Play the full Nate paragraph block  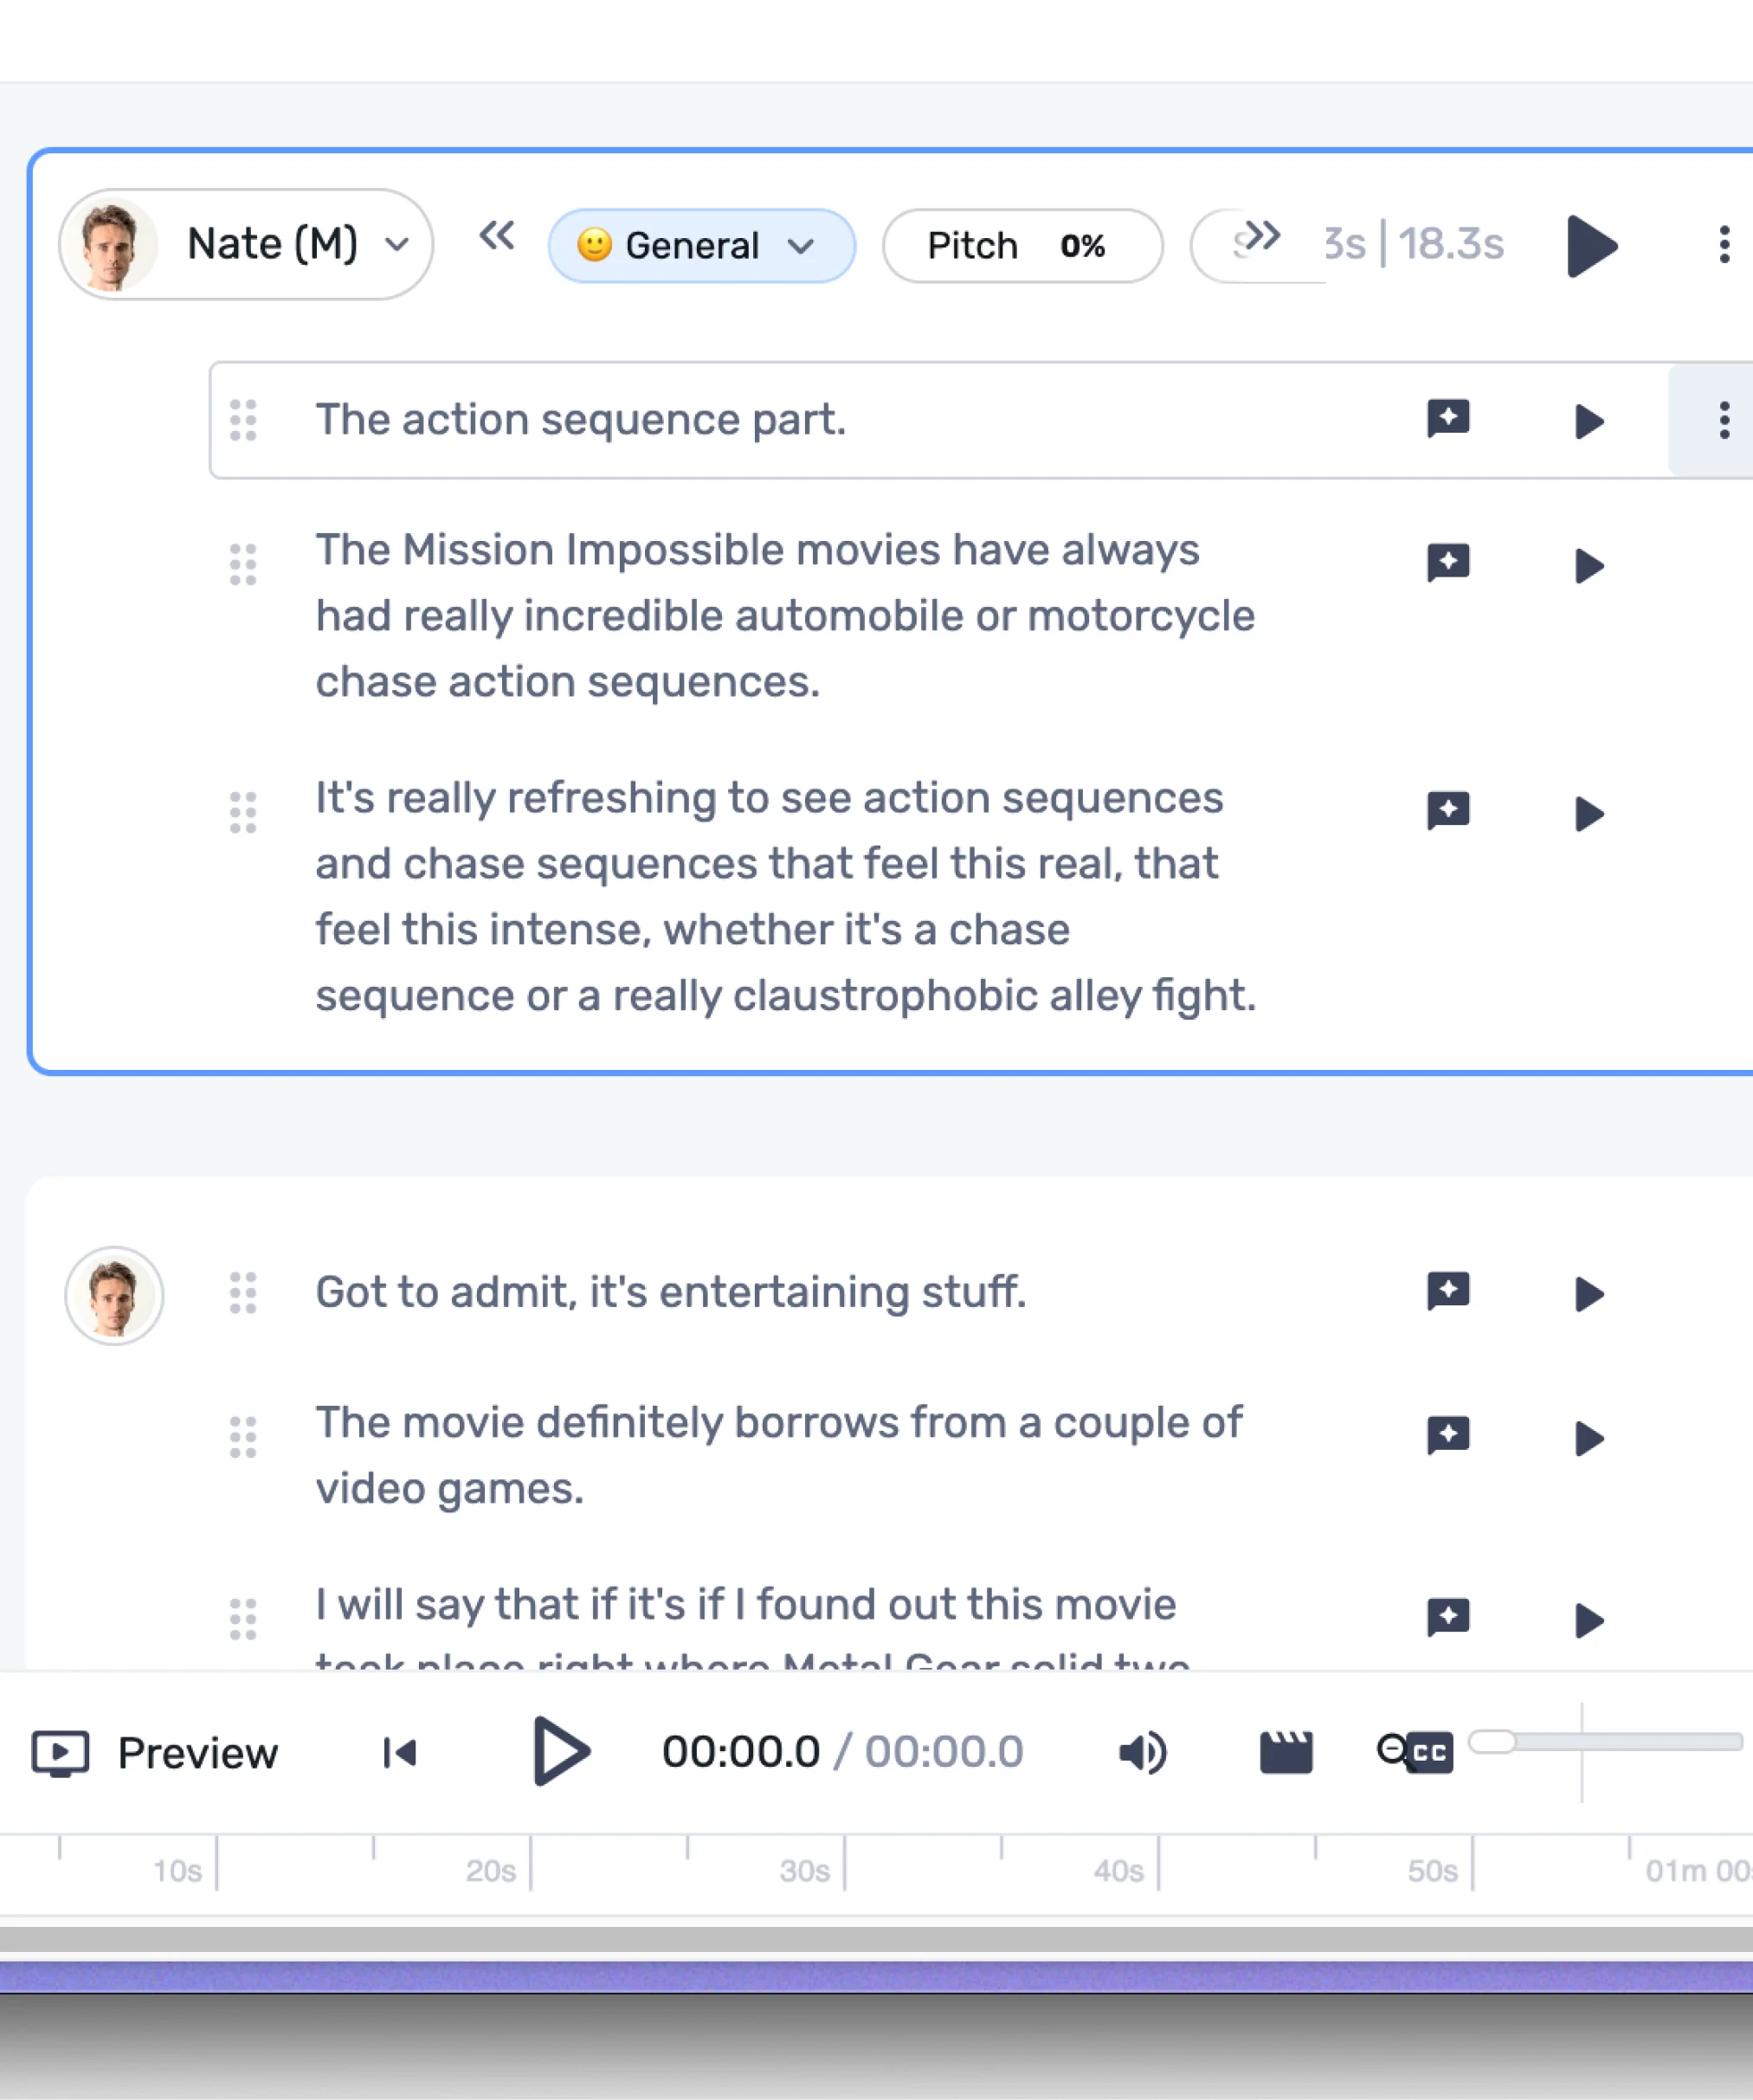coord(1592,247)
